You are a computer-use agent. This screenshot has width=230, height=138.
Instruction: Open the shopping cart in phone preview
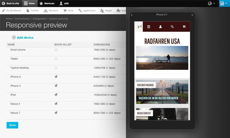[184, 27]
